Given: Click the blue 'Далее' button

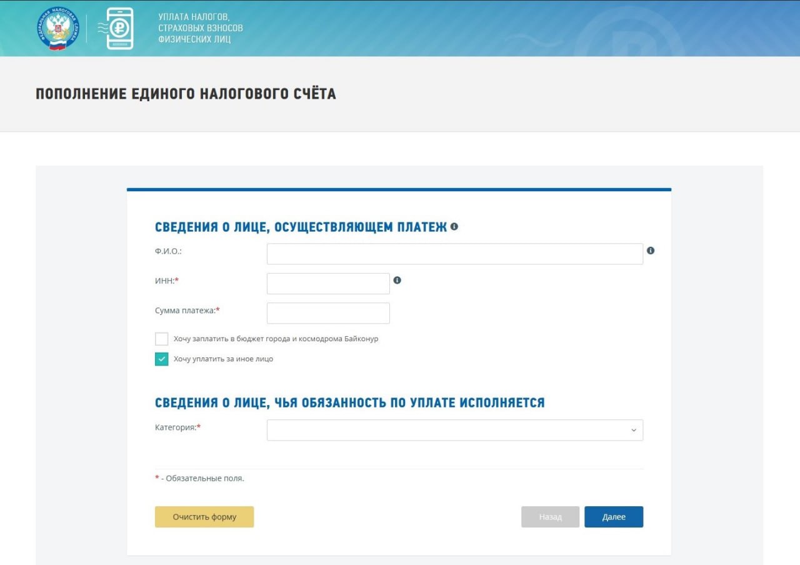Looking at the screenshot, I should [613, 517].
